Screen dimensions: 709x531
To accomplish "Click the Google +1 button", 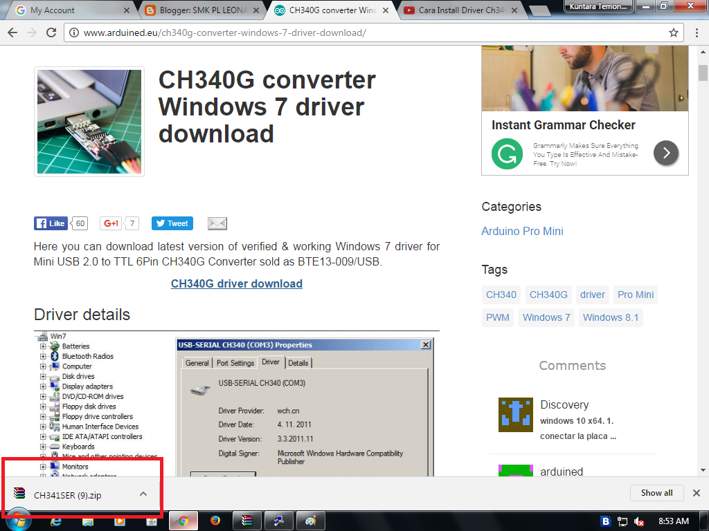I will (x=111, y=223).
